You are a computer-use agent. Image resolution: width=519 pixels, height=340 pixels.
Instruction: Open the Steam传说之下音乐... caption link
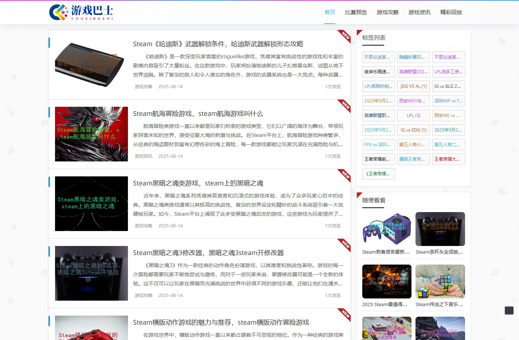pos(440,305)
